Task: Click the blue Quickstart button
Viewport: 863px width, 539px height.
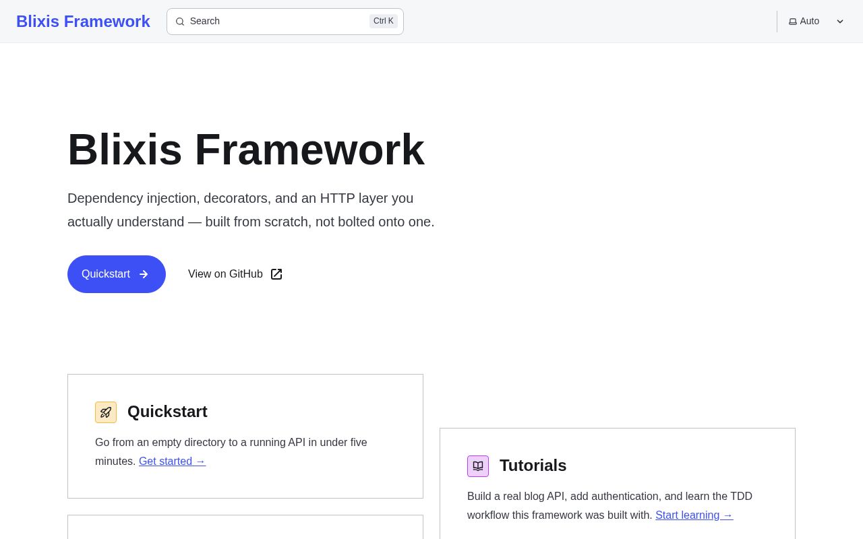Action: [x=117, y=274]
